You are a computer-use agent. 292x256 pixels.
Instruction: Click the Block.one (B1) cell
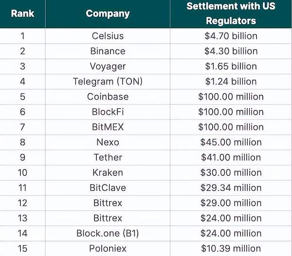click(108, 233)
